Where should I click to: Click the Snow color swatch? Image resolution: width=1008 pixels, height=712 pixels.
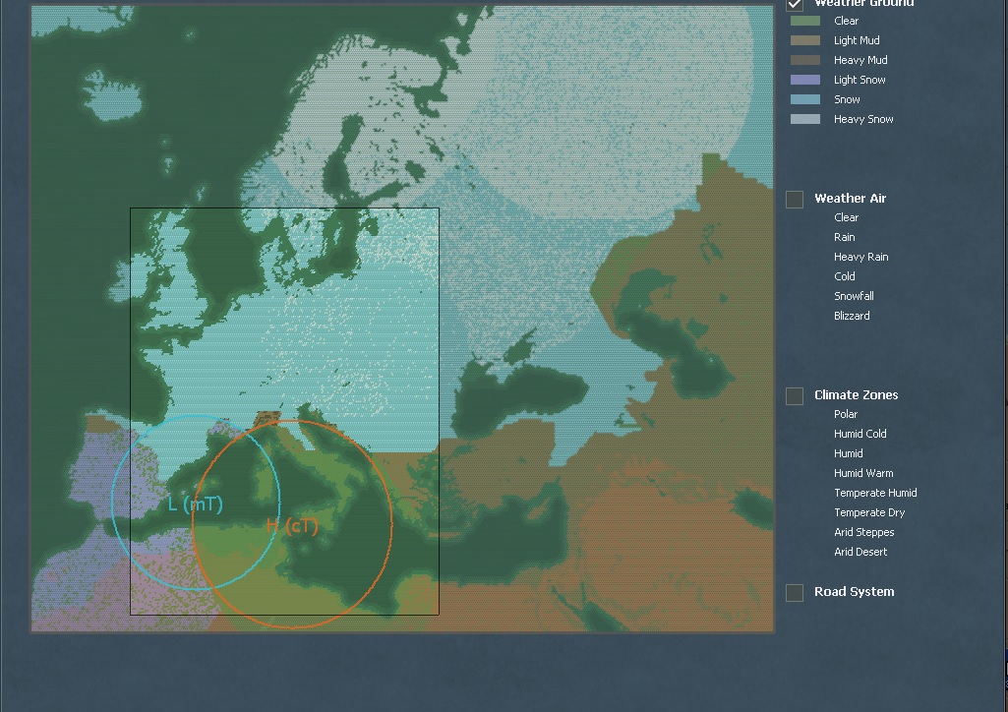coord(804,99)
